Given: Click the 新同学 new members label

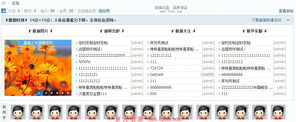Looking at the screenshot, I should [x=4, y=112].
